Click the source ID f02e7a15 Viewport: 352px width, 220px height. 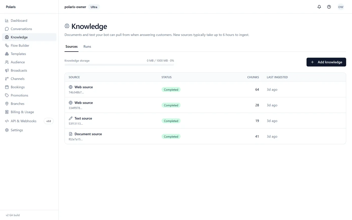pos(76,139)
